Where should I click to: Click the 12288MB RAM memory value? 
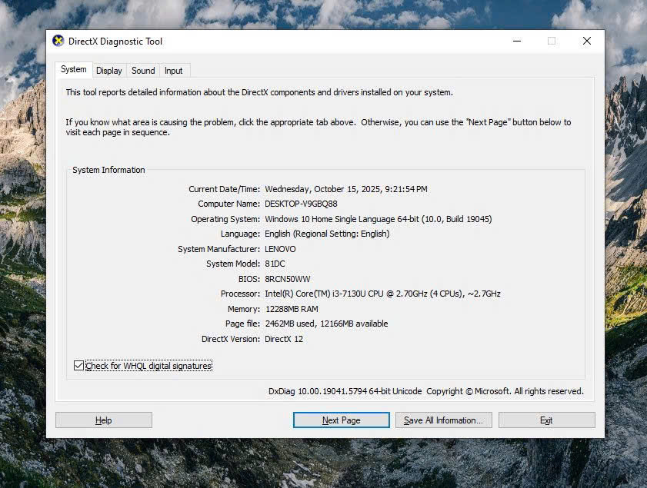tap(292, 309)
